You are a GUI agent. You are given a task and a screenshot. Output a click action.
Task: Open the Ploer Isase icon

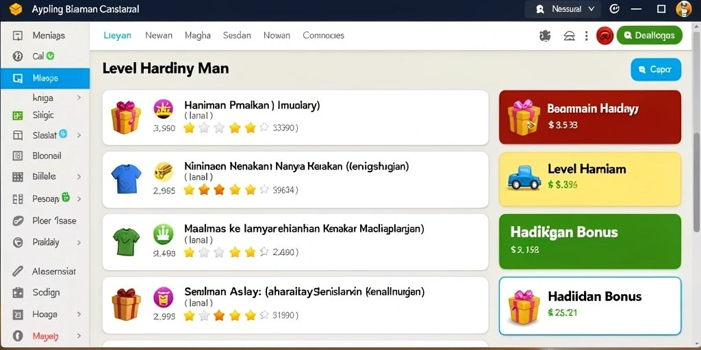click(x=17, y=221)
